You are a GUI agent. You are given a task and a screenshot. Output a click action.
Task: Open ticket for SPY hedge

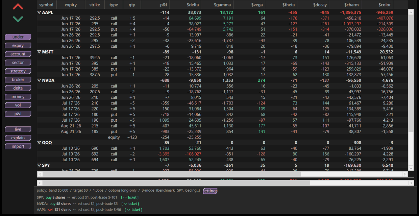click(x=130, y=197)
